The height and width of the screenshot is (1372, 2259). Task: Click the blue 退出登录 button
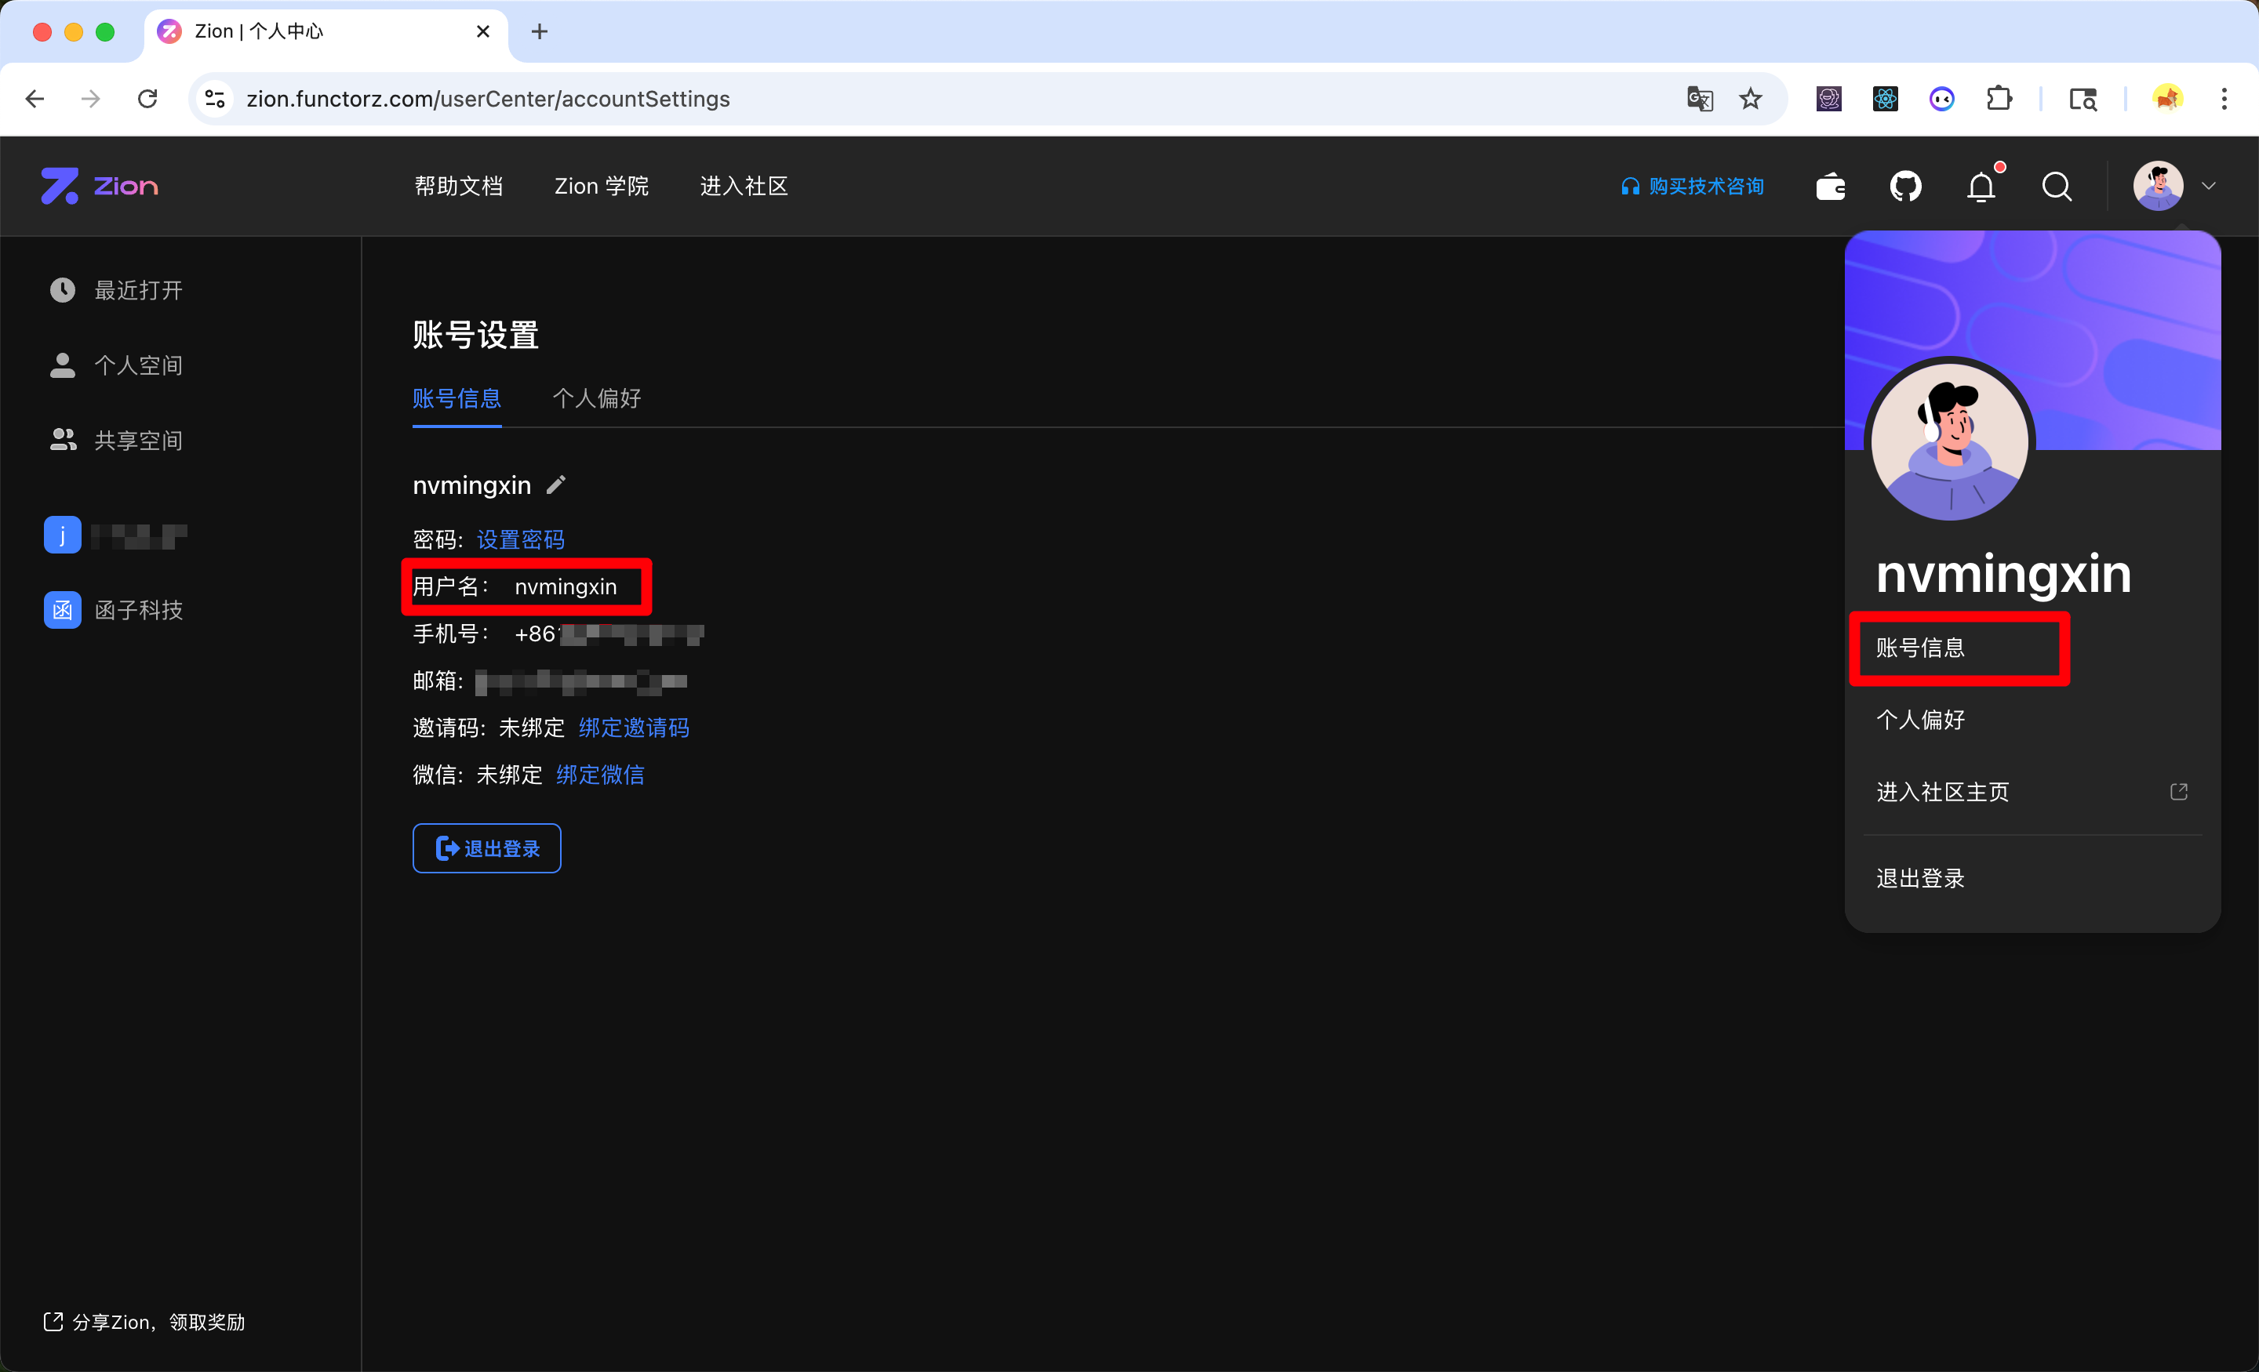click(x=487, y=848)
